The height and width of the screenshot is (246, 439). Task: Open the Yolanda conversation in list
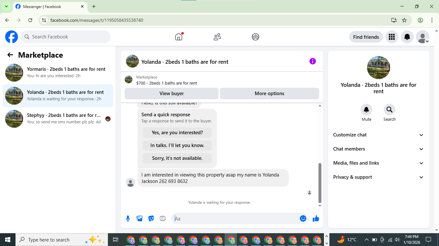pyautogui.click(x=58, y=96)
